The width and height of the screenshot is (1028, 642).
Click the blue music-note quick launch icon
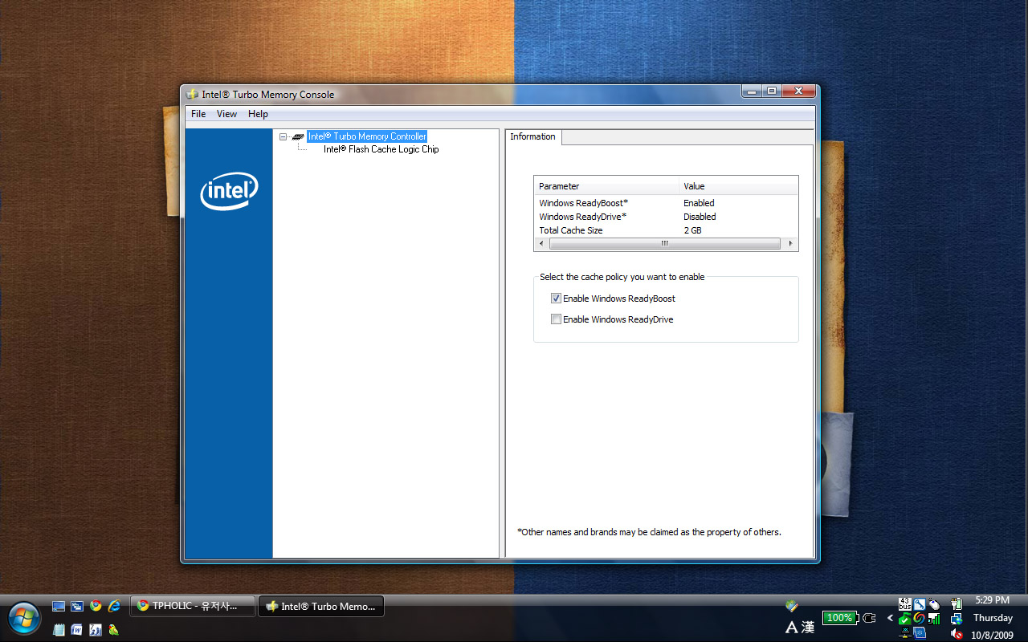[96, 629]
